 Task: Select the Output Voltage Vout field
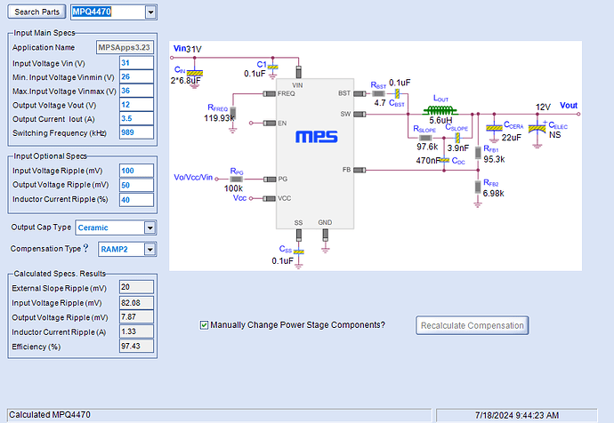coord(136,105)
